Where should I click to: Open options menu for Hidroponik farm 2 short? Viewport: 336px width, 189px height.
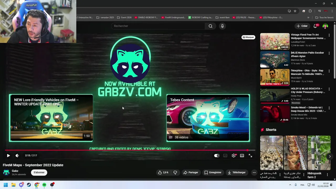pos(327,175)
